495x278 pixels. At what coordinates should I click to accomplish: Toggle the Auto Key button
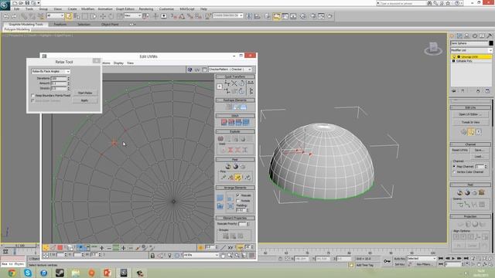(x=400, y=259)
